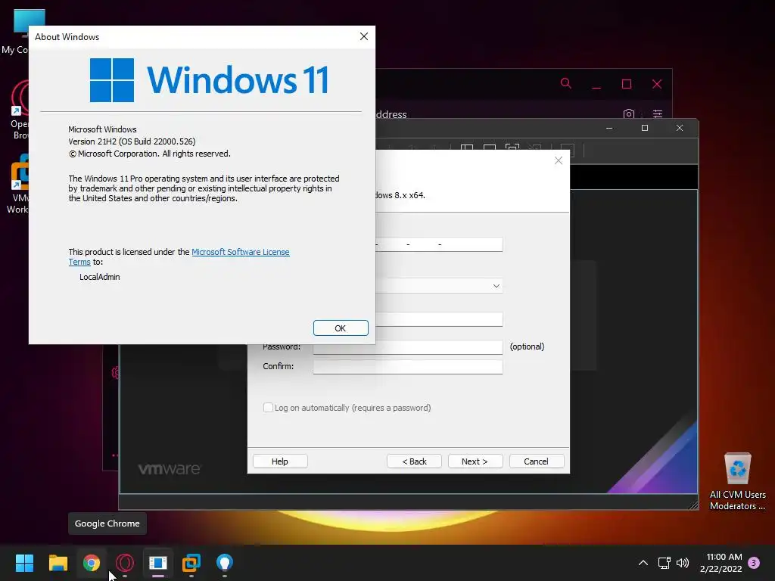Viewport: 775px width, 581px height.
Task: Click VMware single window view icon
Action: [490, 149]
